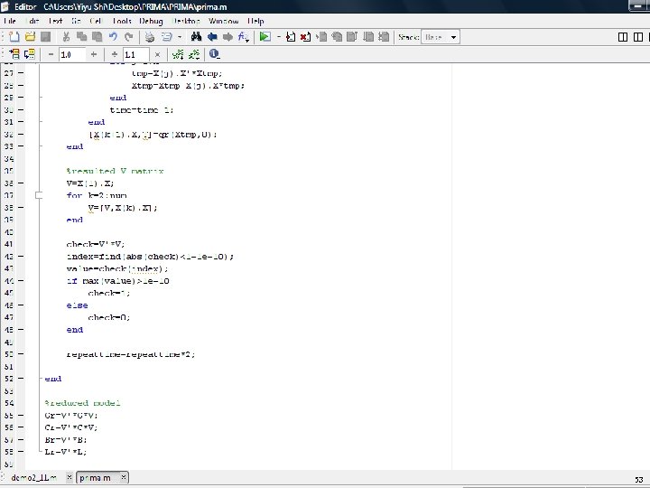Clear all breakpoints with red X icon
This screenshot has height=488, width=650.
coord(305,37)
